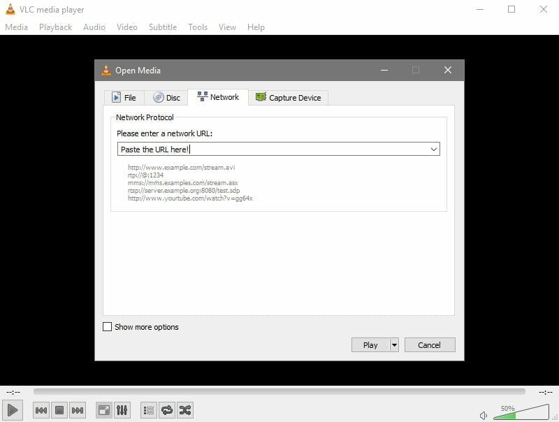Toggle fullscreen video mode
The height and width of the screenshot is (422, 559).
[103, 410]
